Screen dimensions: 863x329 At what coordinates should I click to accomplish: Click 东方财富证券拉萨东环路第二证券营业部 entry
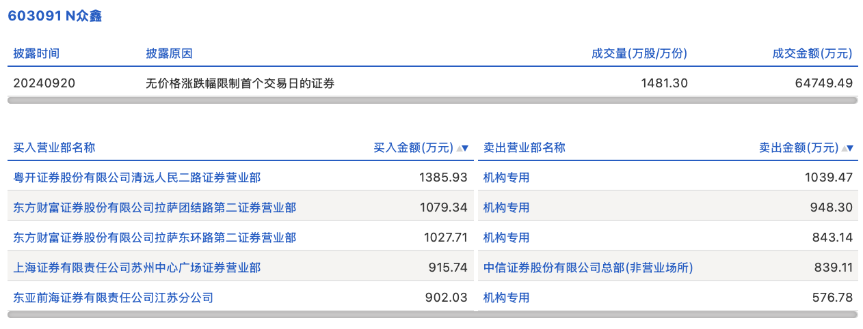pyautogui.click(x=155, y=238)
